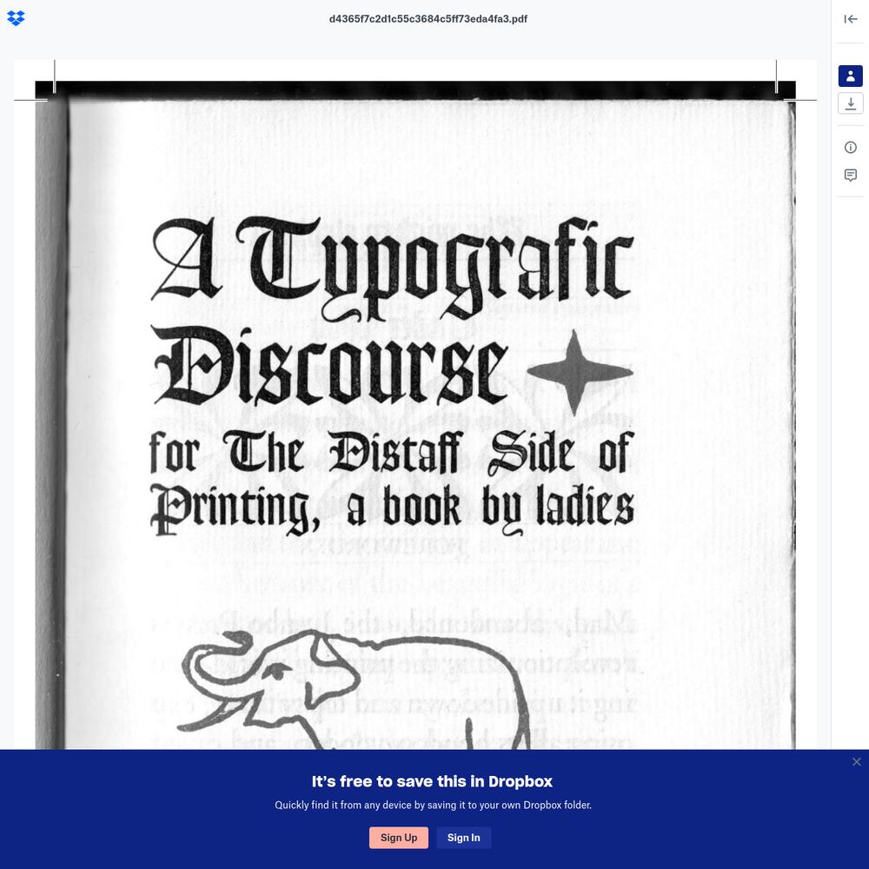Expand the sidebar with the arrow icon
The image size is (869, 869).
click(x=851, y=19)
